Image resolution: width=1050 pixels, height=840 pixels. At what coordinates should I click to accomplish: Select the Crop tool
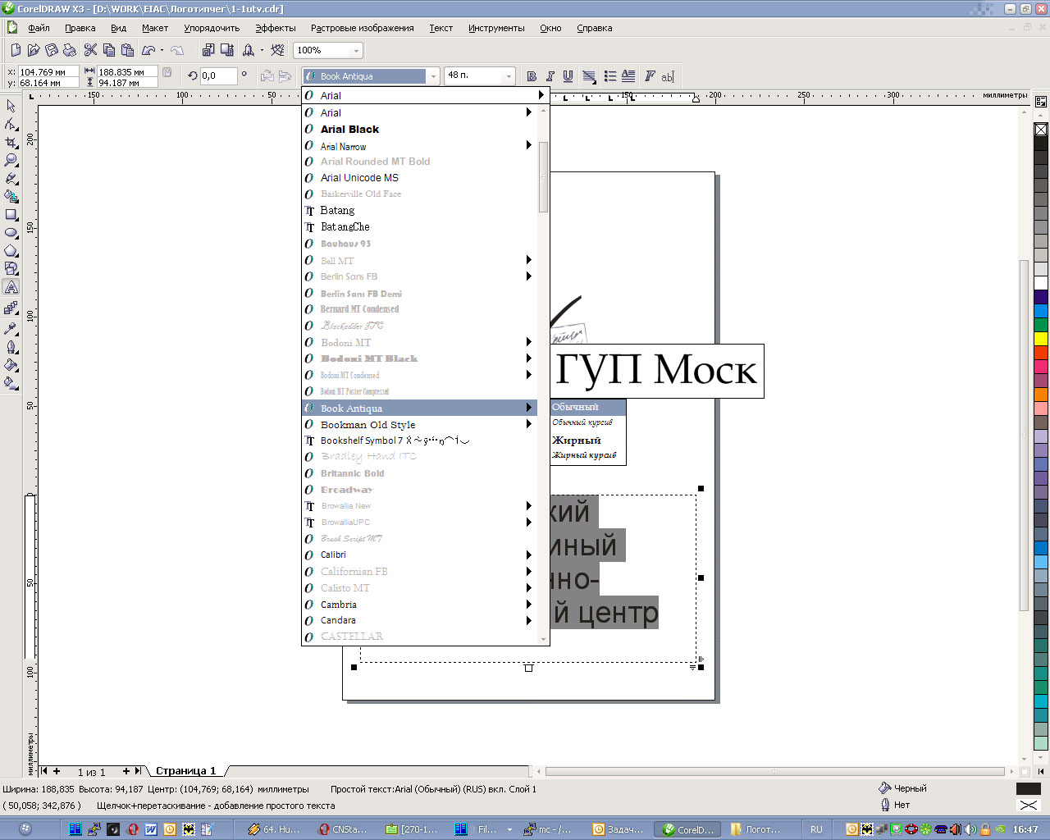[x=11, y=142]
